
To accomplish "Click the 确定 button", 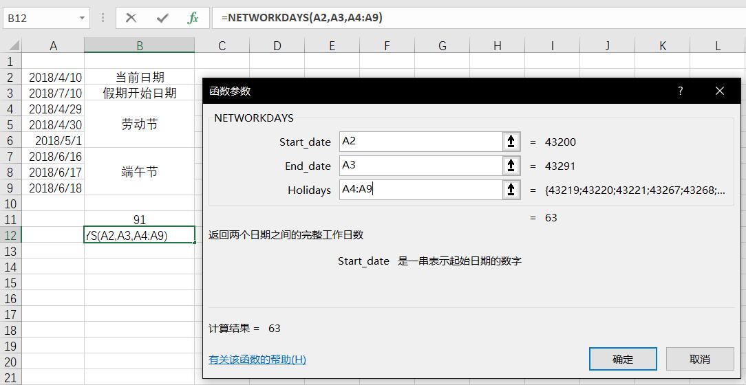I will 623,359.
